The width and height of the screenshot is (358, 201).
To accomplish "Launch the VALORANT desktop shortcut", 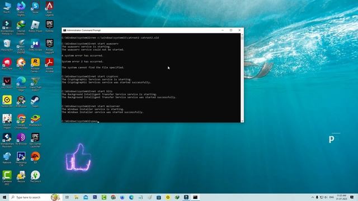I will [x=7, y=83].
